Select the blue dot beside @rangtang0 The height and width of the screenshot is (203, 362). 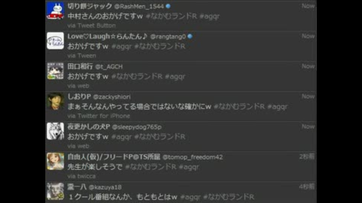(190, 36)
